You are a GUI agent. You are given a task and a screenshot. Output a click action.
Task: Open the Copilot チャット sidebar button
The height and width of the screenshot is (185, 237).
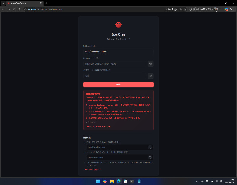click(x=230, y=9)
